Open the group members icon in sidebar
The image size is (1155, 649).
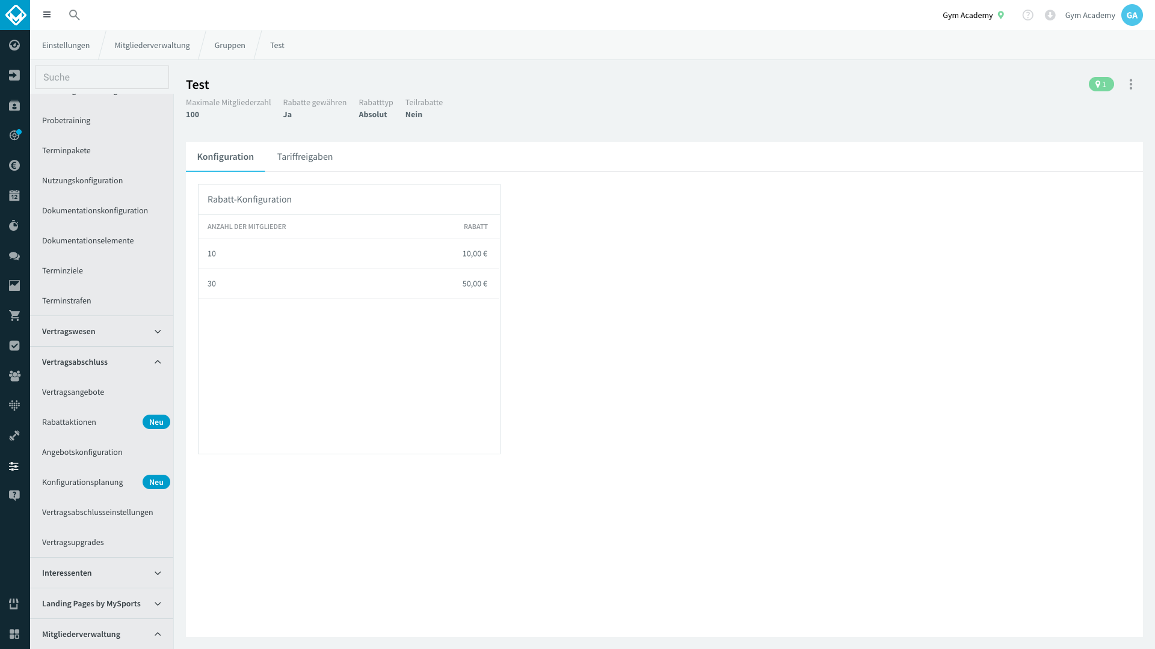pyautogui.click(x=14, y=376)
